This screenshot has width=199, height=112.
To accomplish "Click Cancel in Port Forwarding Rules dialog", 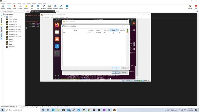I will click(x=125, y=68).
